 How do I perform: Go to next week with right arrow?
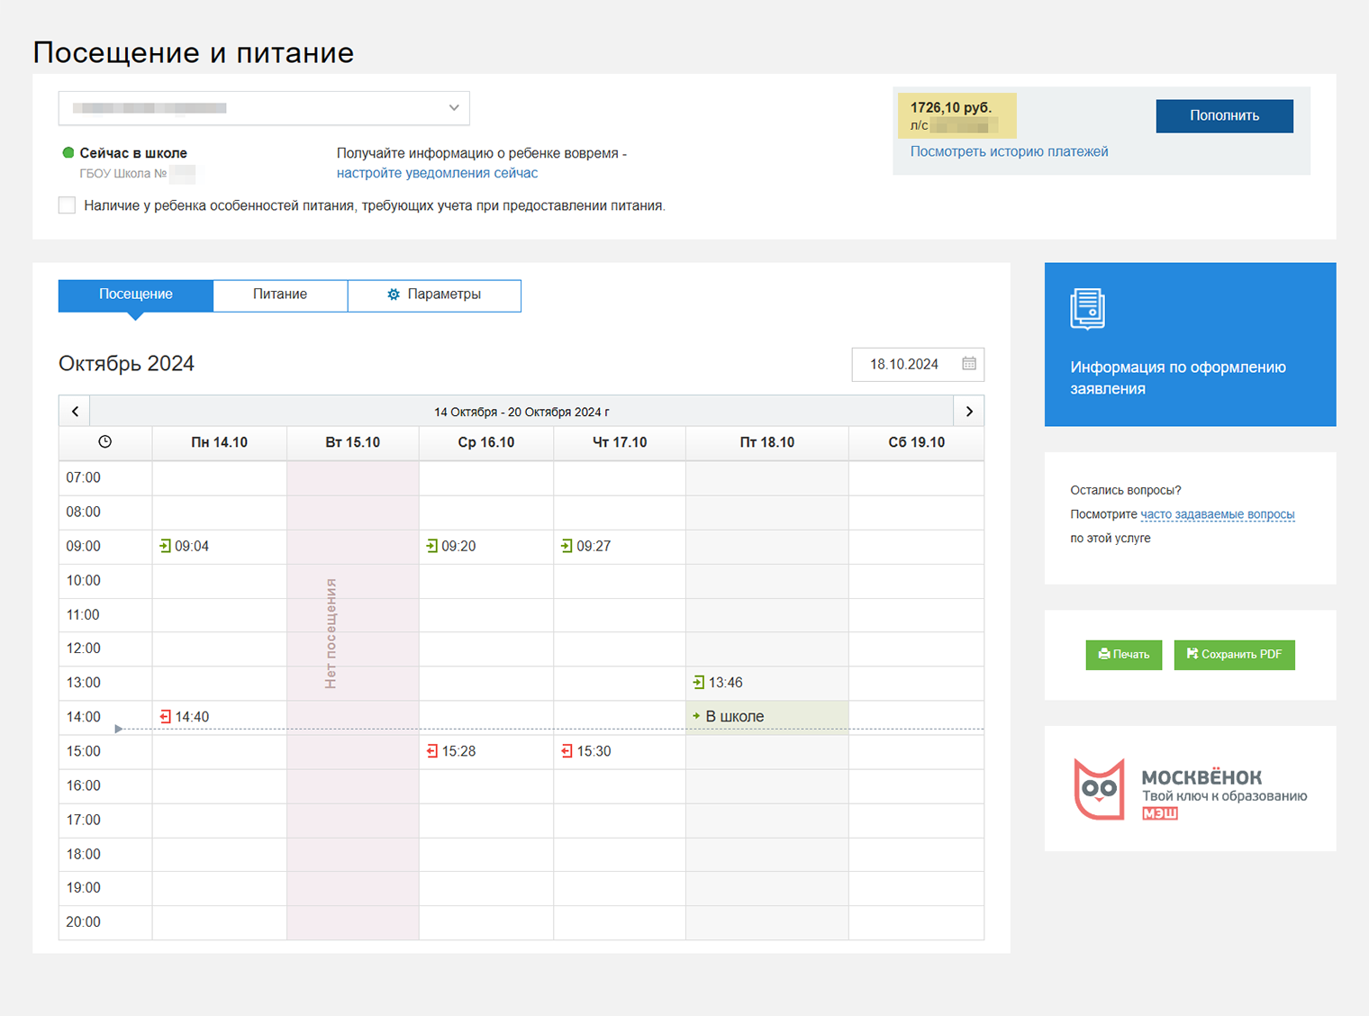[x=969, y=412]
